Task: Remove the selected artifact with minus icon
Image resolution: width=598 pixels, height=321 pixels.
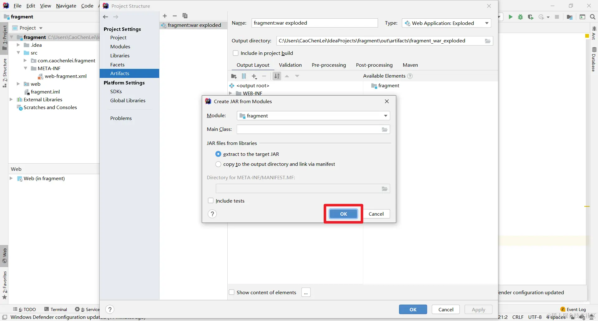Action: 175,16
